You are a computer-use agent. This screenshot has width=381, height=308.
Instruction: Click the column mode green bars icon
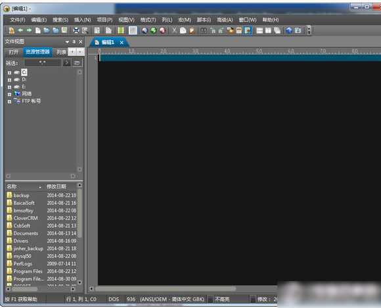point(121,30)
